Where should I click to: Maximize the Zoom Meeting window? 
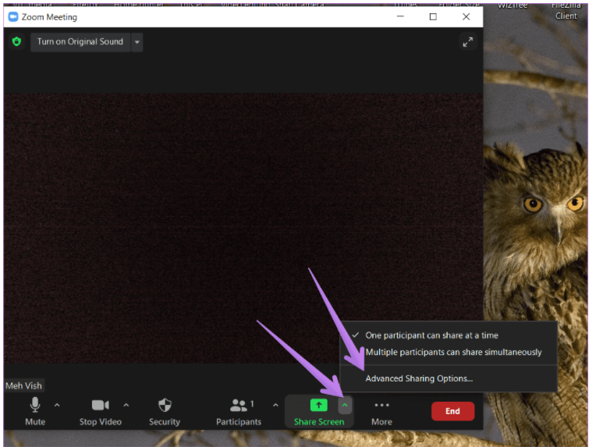[x=433, y=17]
